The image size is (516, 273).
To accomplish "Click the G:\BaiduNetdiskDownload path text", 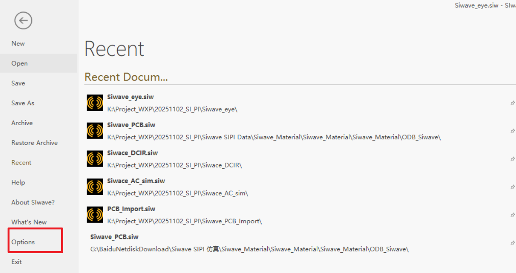I will (249, 249).
